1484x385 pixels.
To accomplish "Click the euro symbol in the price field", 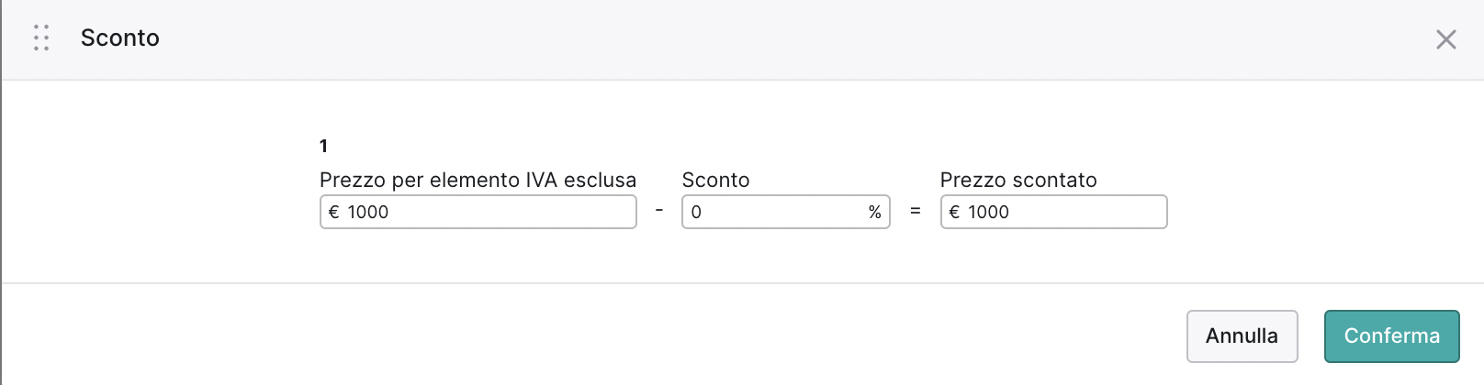I will coord(334,212).
